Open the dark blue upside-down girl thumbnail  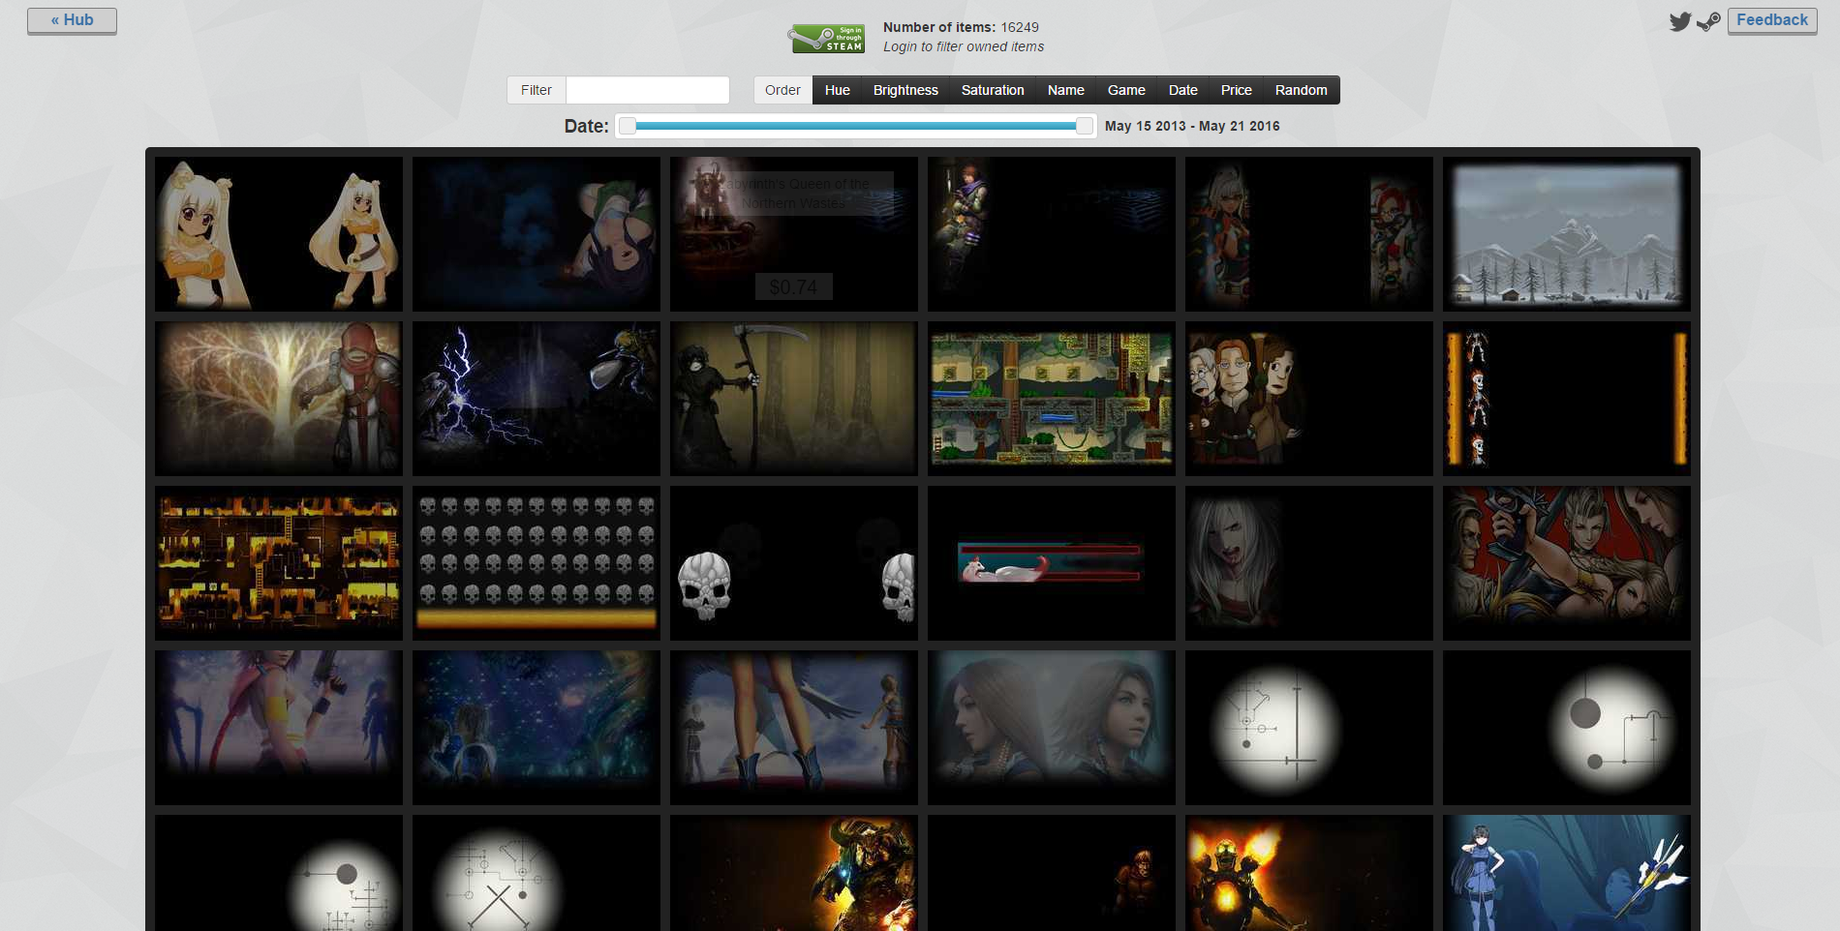(537, 234)
